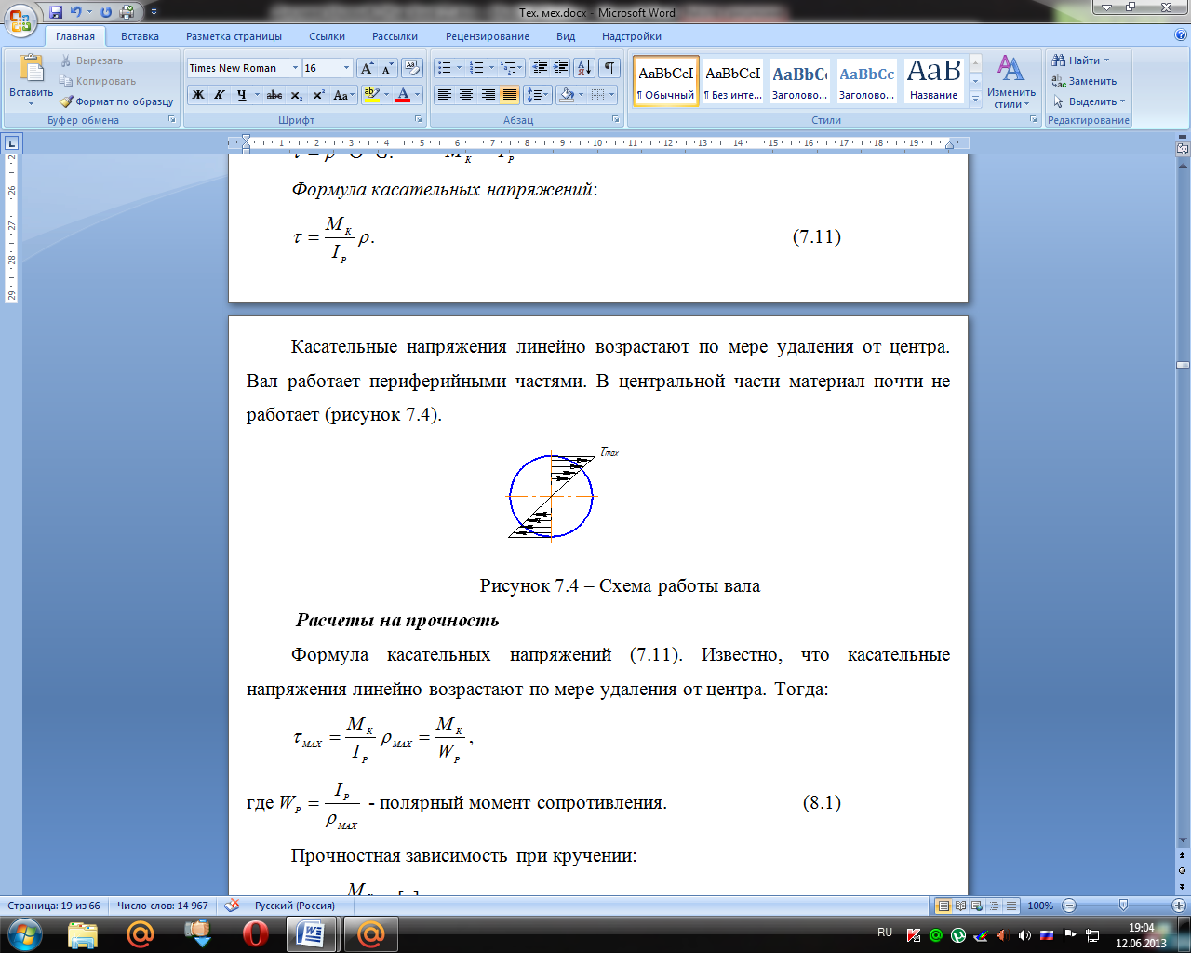Open font name dropdown Times New Roman

point(295,68)
